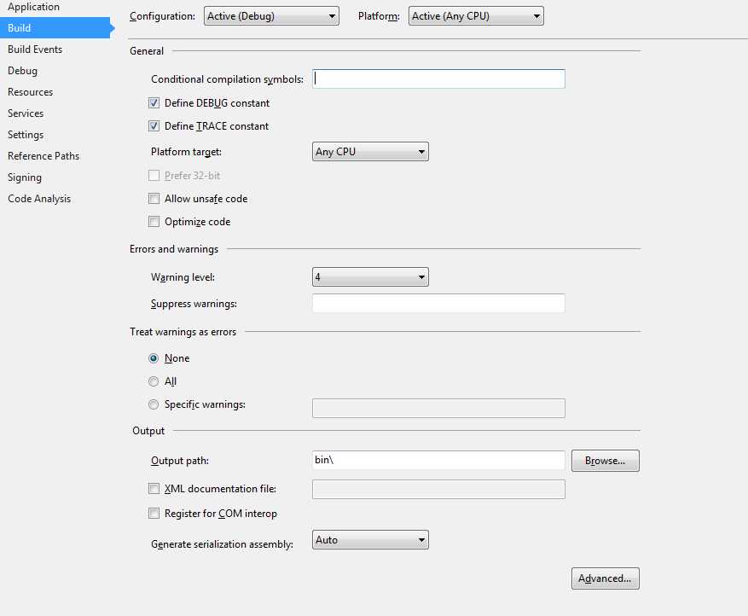Screen dimensions: 748x616
Task: Click the Specific warnings text field
Action: coord(439,409)
